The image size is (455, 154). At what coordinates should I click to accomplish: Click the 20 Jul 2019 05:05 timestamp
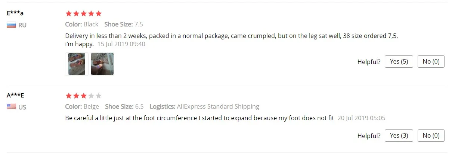(361, 118)
